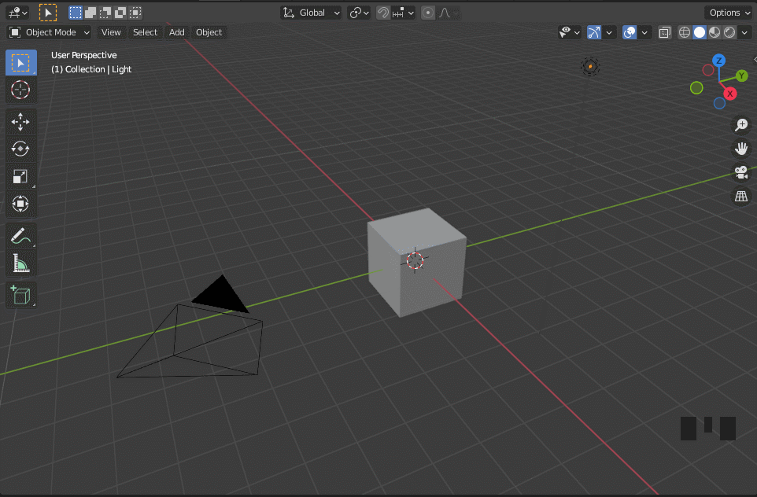The width and height of the screenshot is (757, 497).
Task: Switch to rendered shading
Action: coord(729,32)
